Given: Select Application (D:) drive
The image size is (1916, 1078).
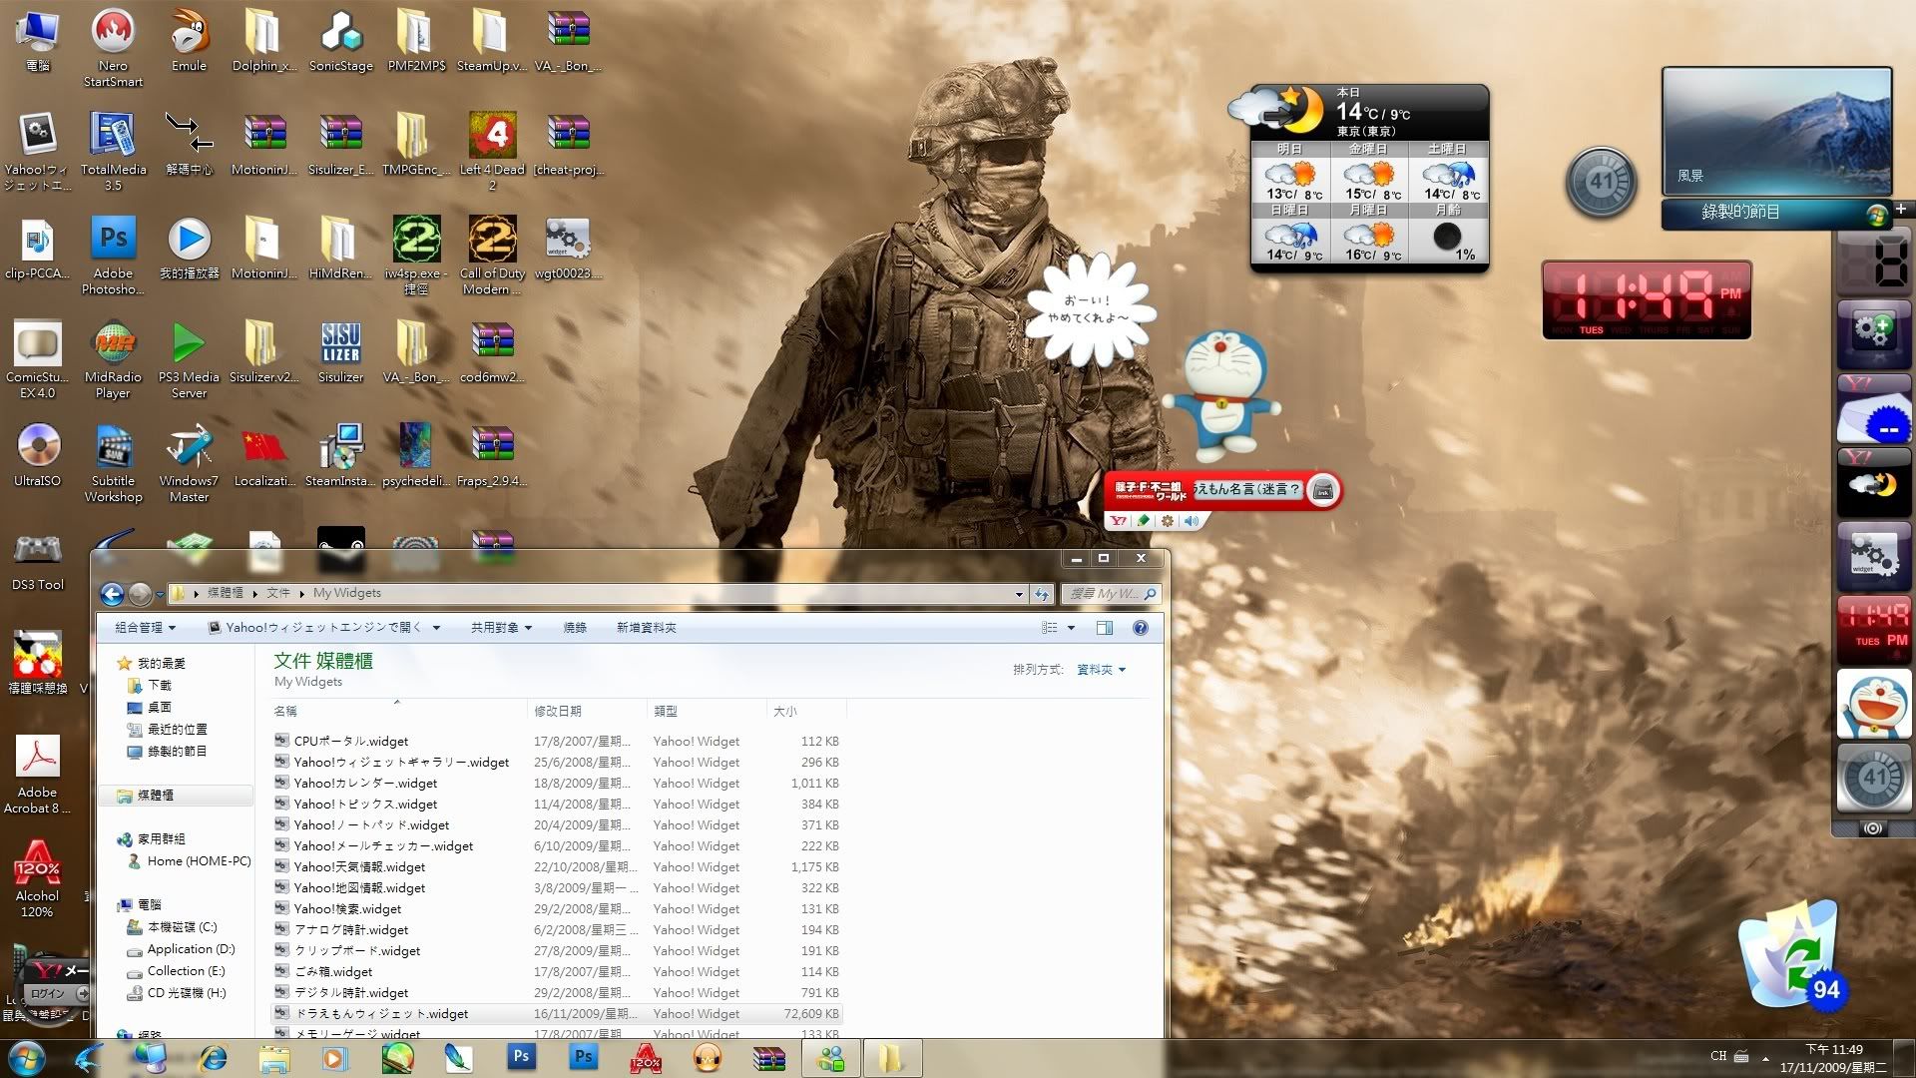Looking at the screenshot, I should point(181,949).
